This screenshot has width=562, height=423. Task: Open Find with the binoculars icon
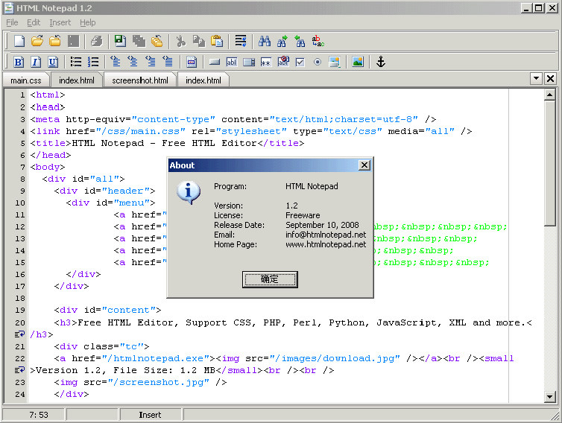click(x=265, y=41)
